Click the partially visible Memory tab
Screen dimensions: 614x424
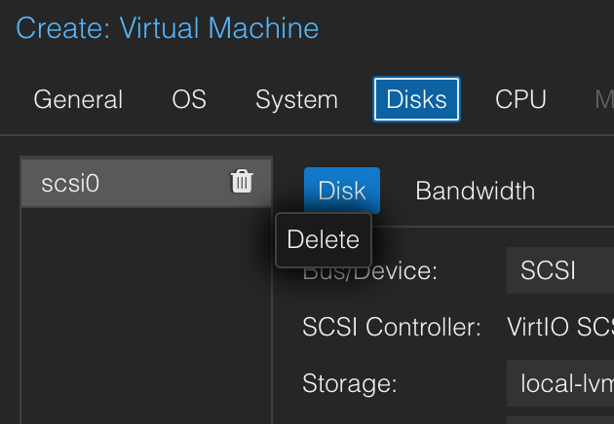click(x=602, y=100)
